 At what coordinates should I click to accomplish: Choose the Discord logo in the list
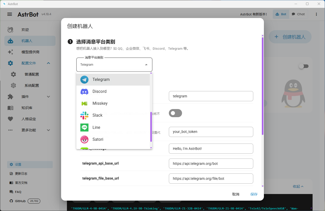pos(84,91)
